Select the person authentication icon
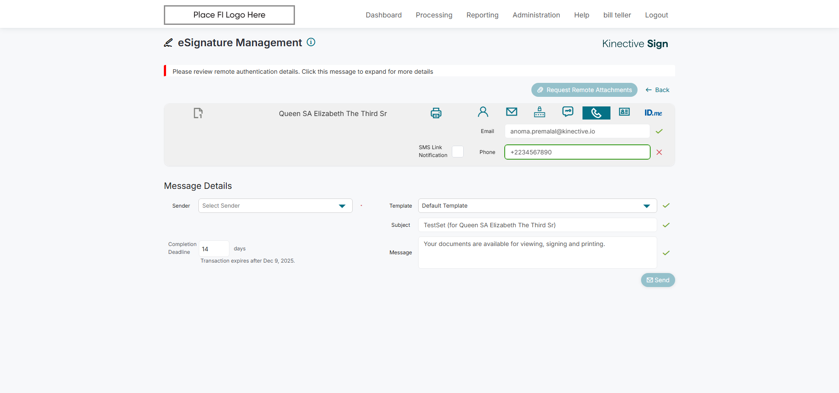Viewport: 839px width, 393px height. click(x=483, y=112)
